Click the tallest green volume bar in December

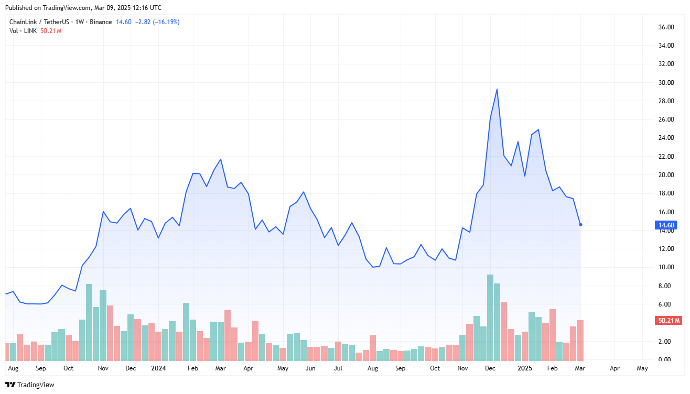click(490, 318)
